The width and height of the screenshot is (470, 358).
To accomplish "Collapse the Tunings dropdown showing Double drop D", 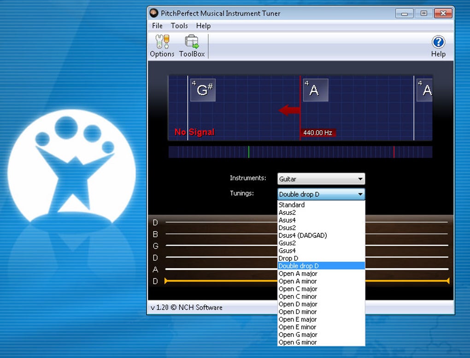I will coord(321,194).
